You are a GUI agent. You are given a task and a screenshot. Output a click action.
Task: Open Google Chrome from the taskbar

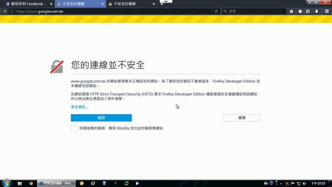(31, 183)
